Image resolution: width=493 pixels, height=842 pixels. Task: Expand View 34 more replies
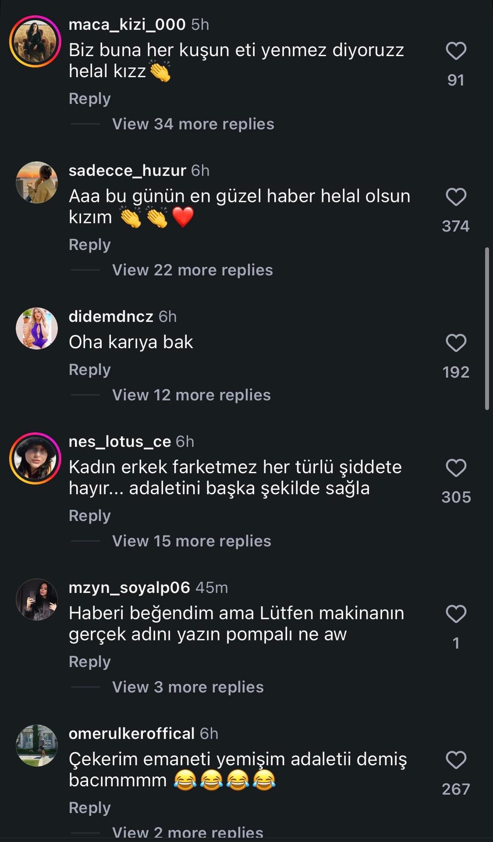pos(193,124)
